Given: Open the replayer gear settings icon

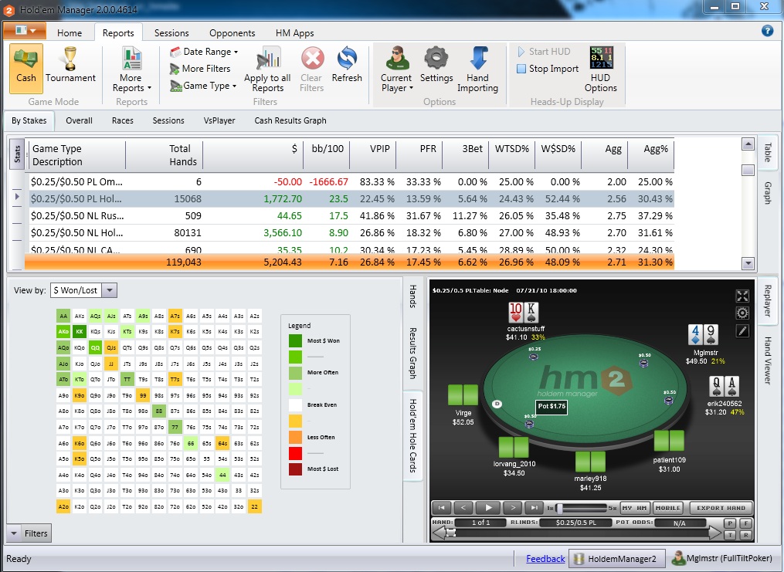Looking at the screenshot, I should (x=742, y=313).
